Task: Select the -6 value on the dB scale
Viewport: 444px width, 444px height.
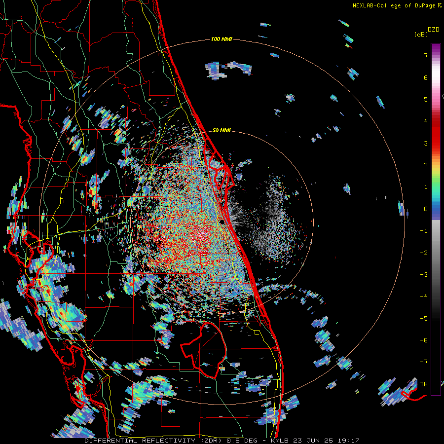Action: click(424, 340)
